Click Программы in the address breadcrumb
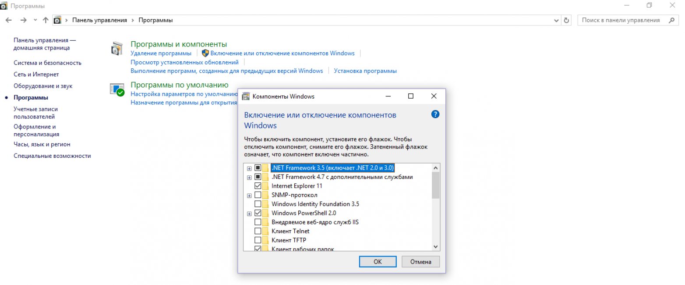The height and width of the screenshot is (285, 685). [x=155, y=20]
